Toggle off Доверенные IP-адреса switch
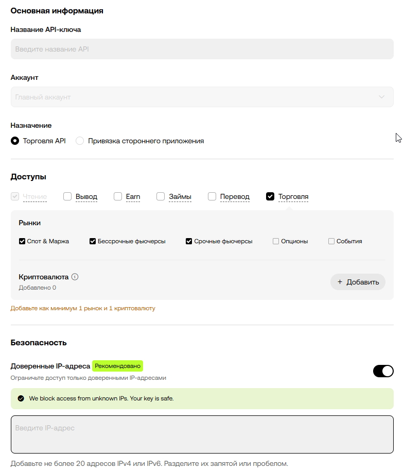The width and height of the screenshot is (404, 469). (x=383, y=371)
